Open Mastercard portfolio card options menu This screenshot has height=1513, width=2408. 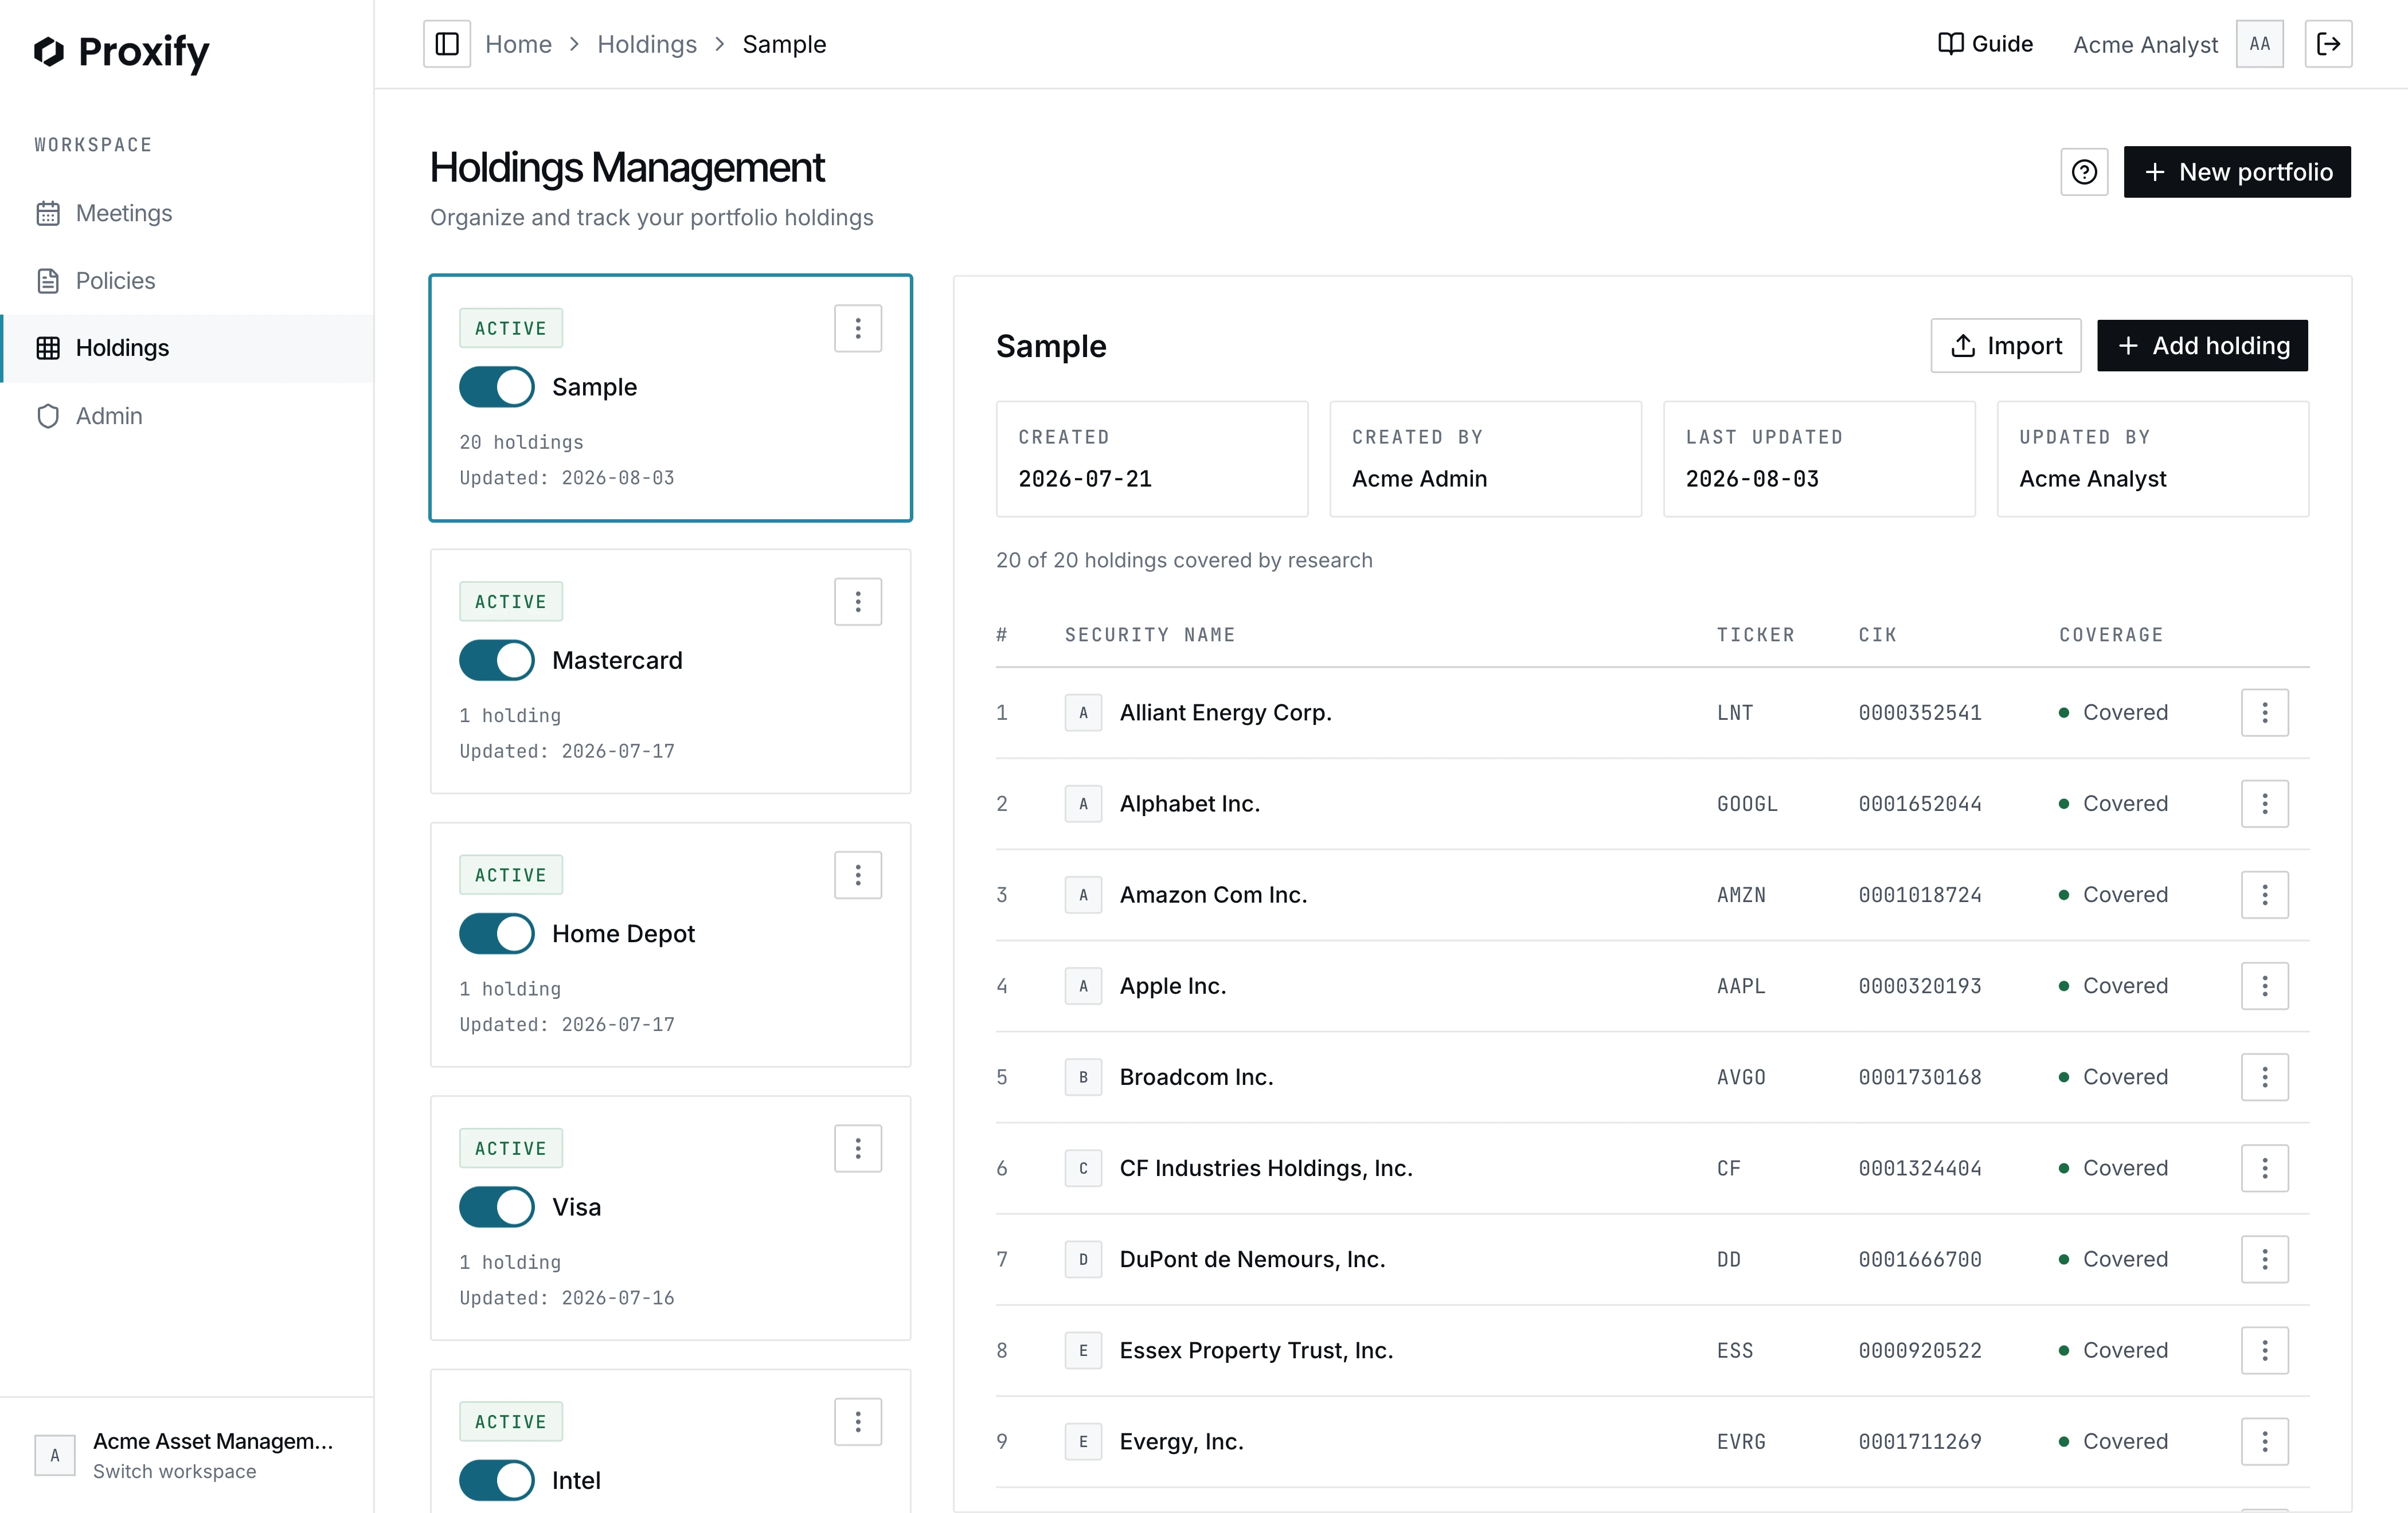(x=858, y=602)
